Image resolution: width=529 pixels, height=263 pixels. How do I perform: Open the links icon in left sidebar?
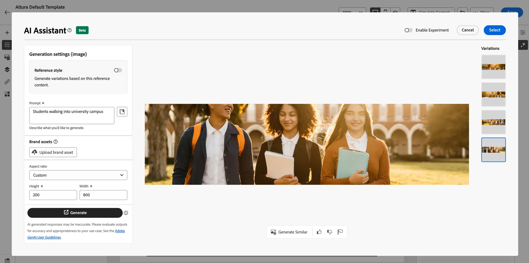tap(7, 82)
